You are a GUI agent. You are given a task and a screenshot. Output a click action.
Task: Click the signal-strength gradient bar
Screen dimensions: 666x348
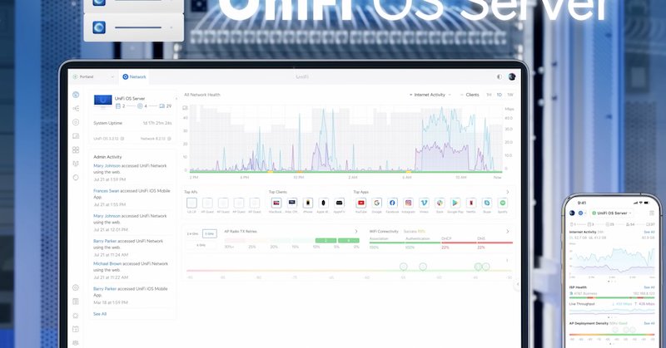click(x=349, y=271)
